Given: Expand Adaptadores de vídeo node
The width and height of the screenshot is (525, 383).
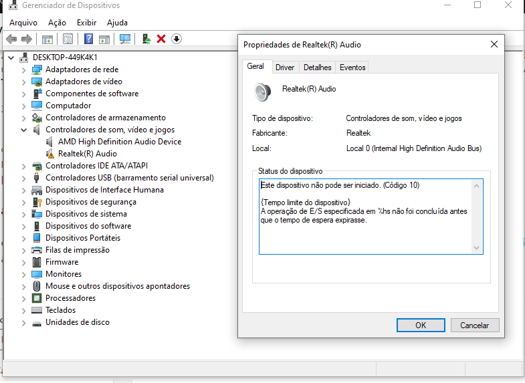Looking at the screenshot, I should pyautogui.click(x=23, y=82).
